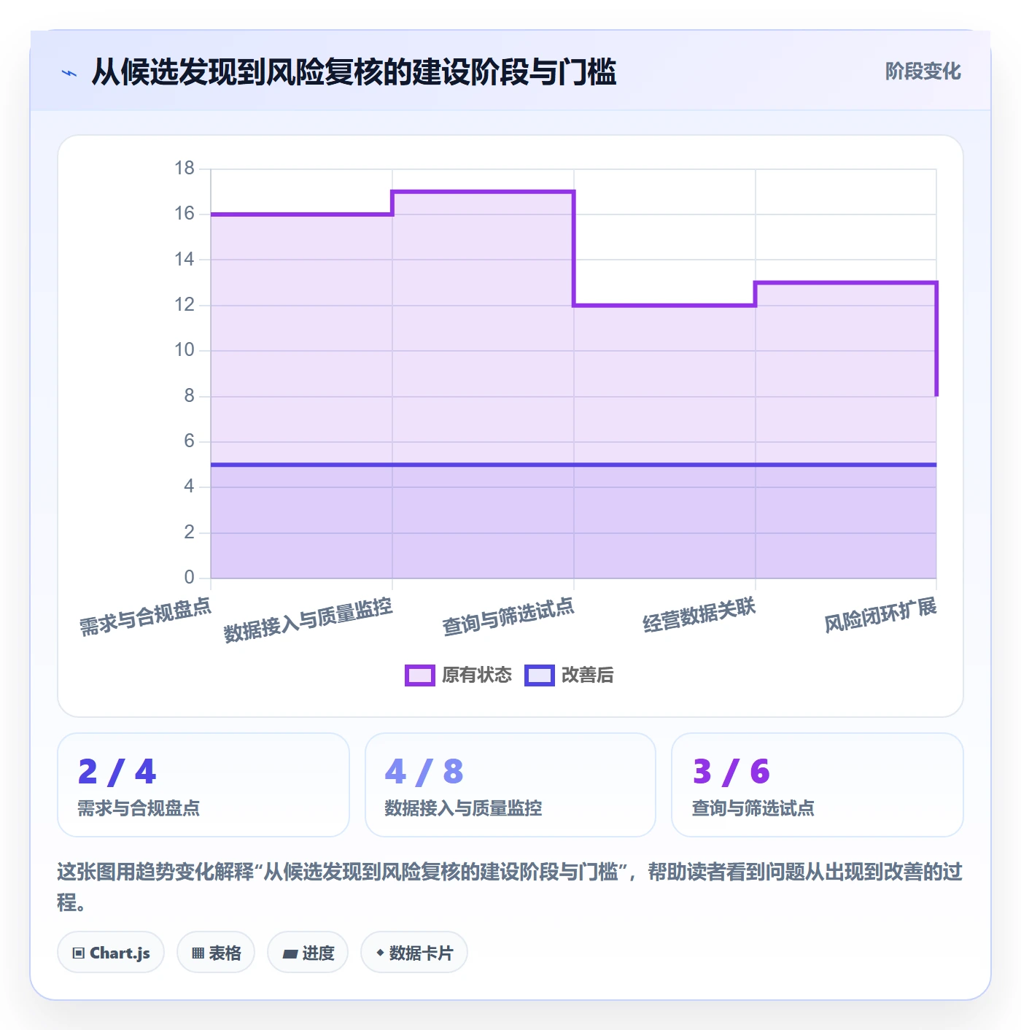1021x1030 pixels.
Task: Click the 原有状态 legend label
Action: click(477, 675)
